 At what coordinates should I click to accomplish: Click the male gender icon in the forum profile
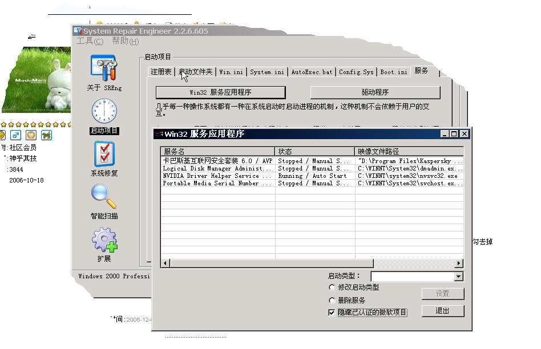[15, 135]
